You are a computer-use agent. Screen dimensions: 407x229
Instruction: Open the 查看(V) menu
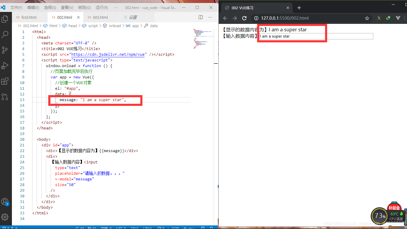coord(67,7)
